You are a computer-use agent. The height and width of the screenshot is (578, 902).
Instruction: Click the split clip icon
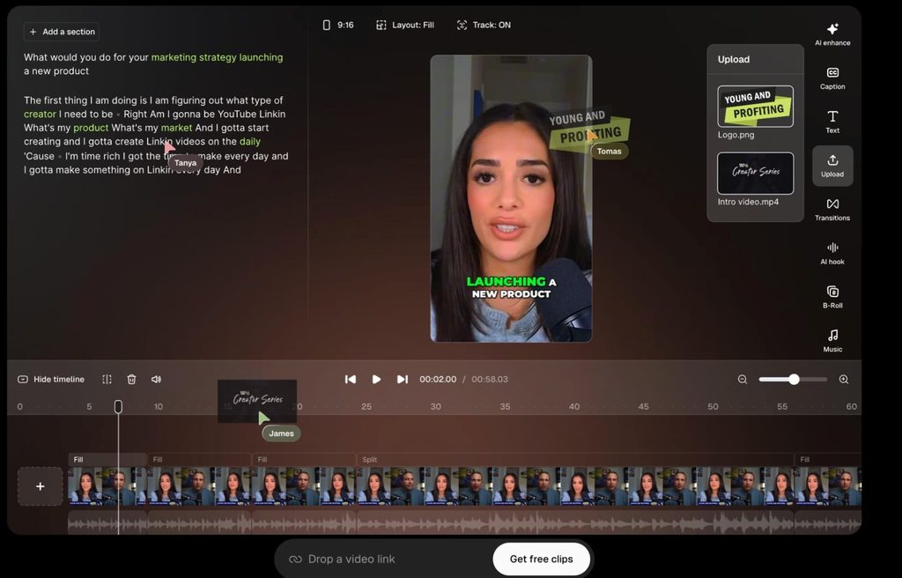click(x=107, y=380)
